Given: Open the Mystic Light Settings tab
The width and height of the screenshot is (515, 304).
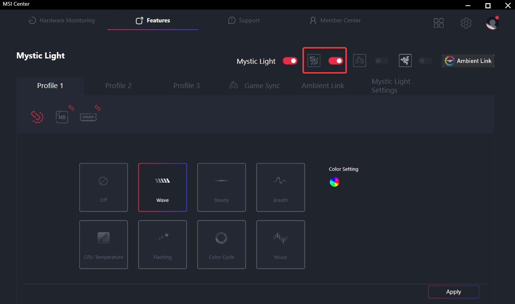Looking at the screenshot, I should pyautogui.click(x=391, y=86).
